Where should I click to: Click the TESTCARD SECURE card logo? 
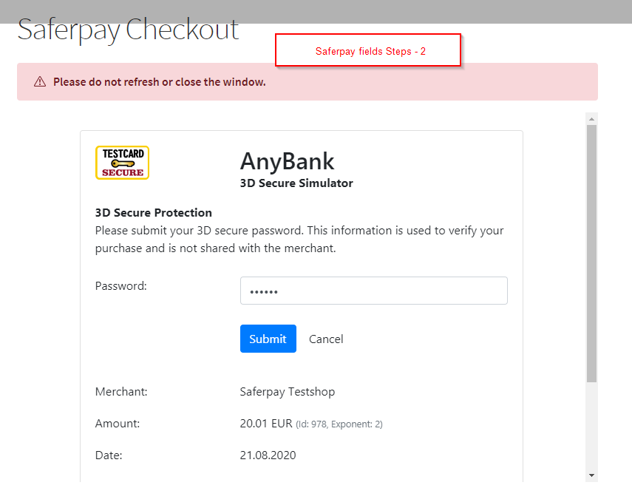[x=122, y=162]
